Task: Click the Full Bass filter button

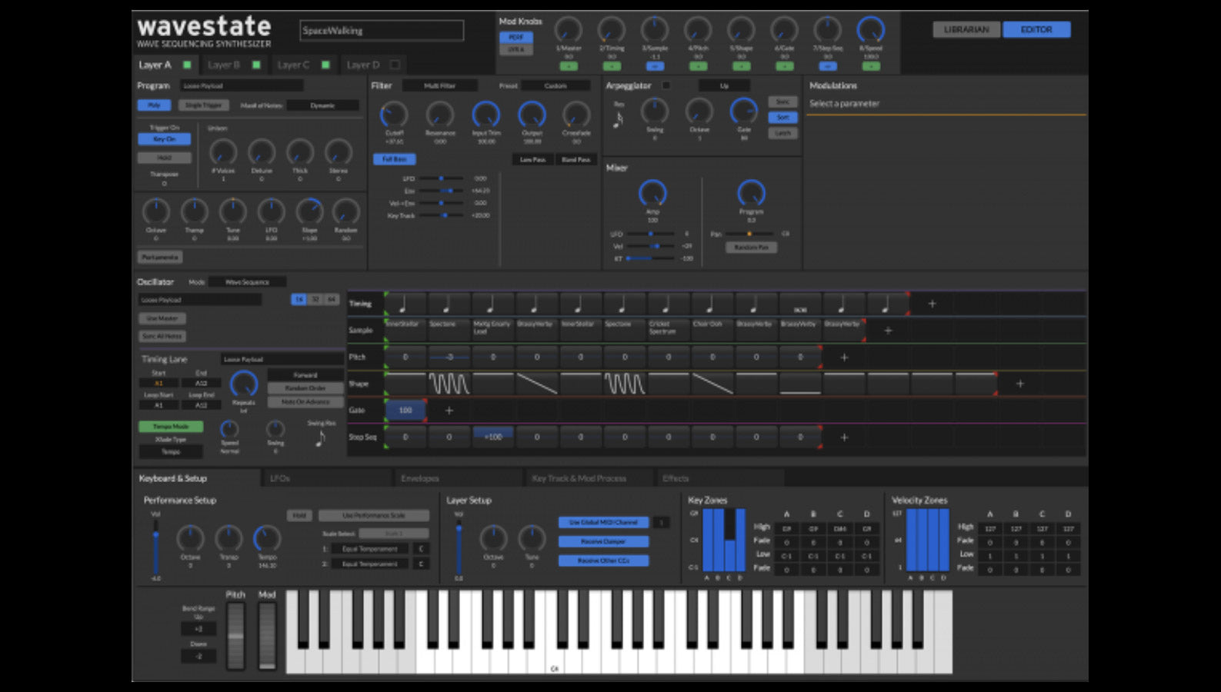Action: [395, 159]
